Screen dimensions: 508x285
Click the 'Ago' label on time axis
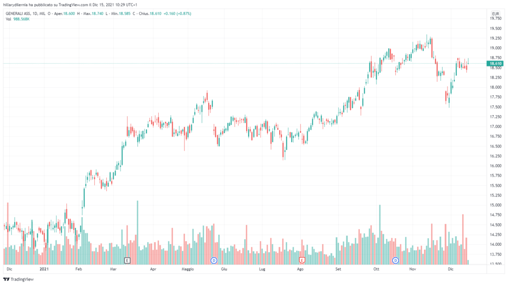pyautogui.click(x=300, y=269)
